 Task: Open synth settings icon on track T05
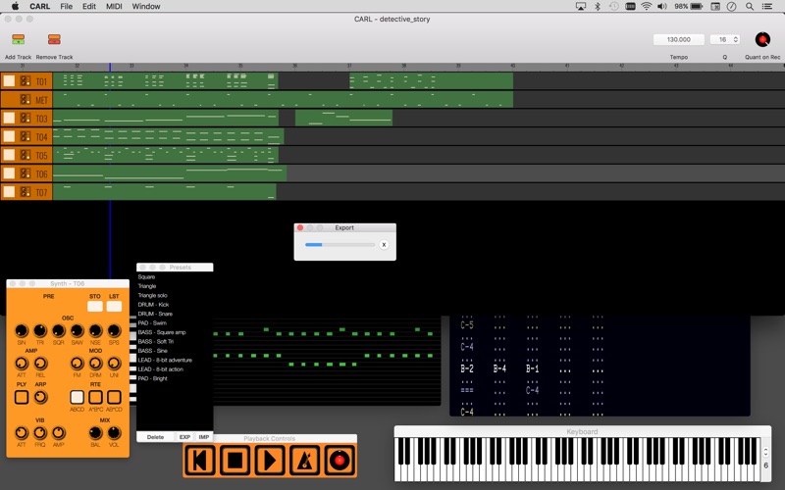click(x=26, y=155)
